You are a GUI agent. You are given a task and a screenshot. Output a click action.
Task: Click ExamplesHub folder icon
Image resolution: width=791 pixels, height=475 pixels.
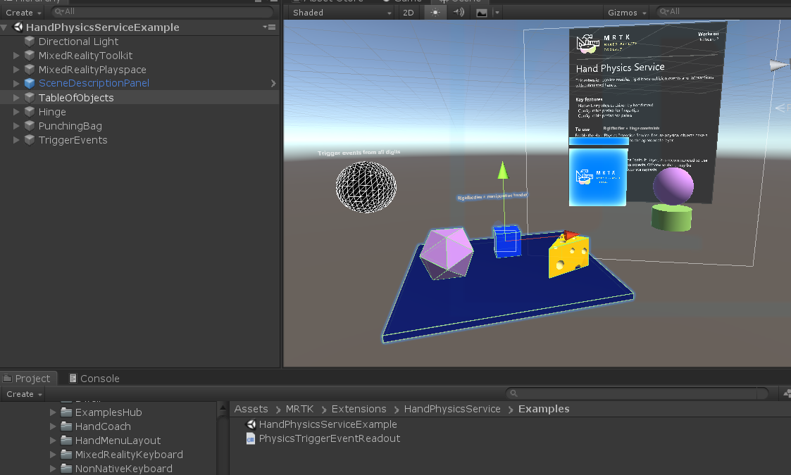66,412
